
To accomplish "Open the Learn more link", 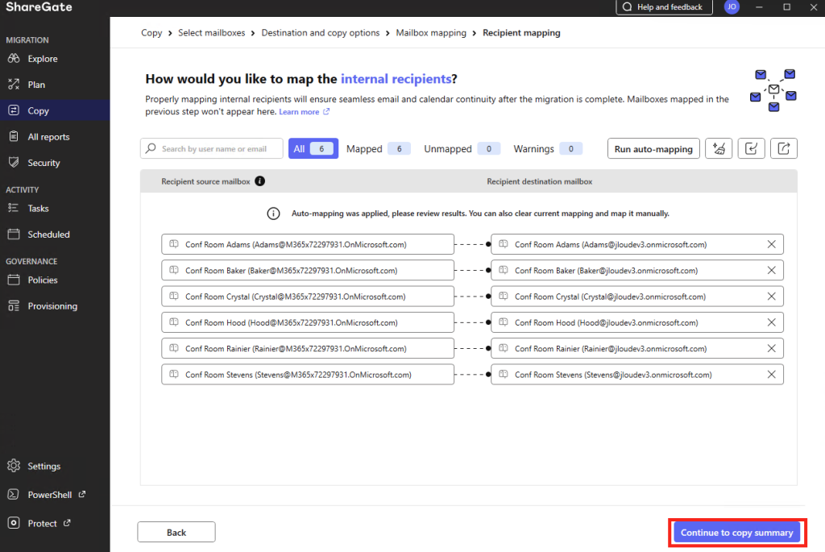I will [x=304, y=111].
